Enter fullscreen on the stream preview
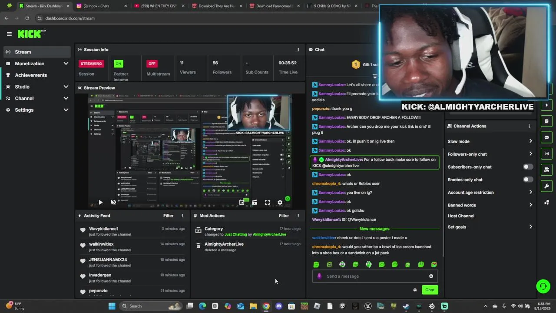Screen dimensions: 556x313 point(267,202)
